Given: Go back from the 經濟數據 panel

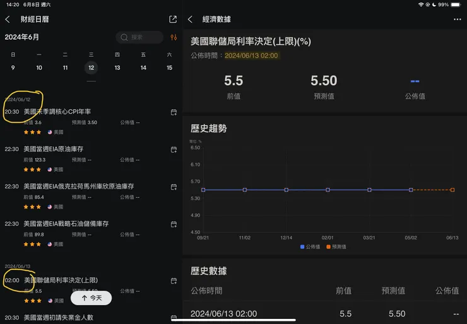Looking at the screenshot, I should pos(191,20).
